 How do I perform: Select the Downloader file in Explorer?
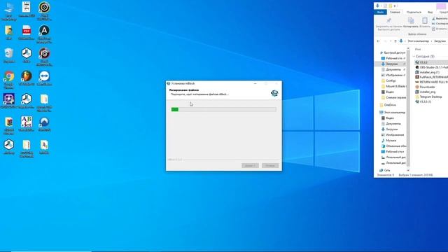point(425,87)
